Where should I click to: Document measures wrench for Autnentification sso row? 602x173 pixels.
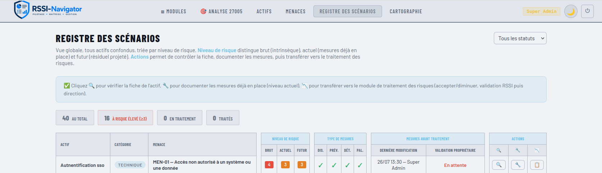[x=518, y=165]
